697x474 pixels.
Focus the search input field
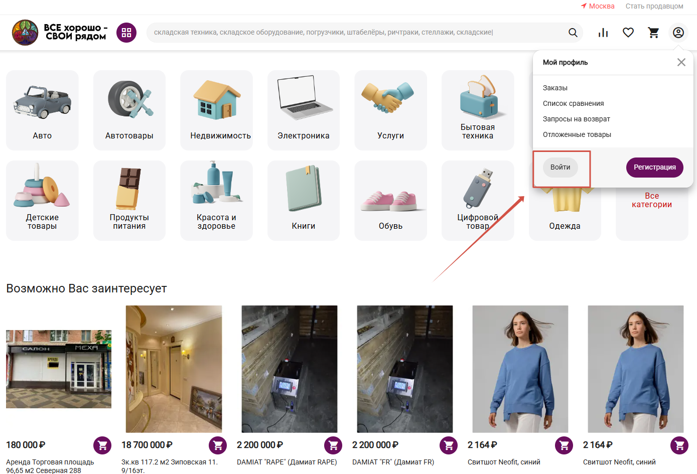click(351, 33)
